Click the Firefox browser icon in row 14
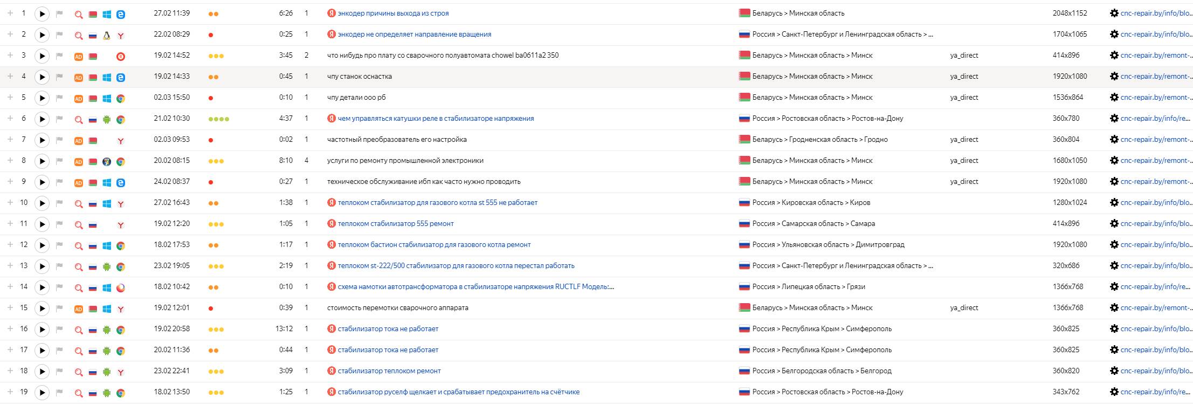The image size is (1193, 404). 121,287
